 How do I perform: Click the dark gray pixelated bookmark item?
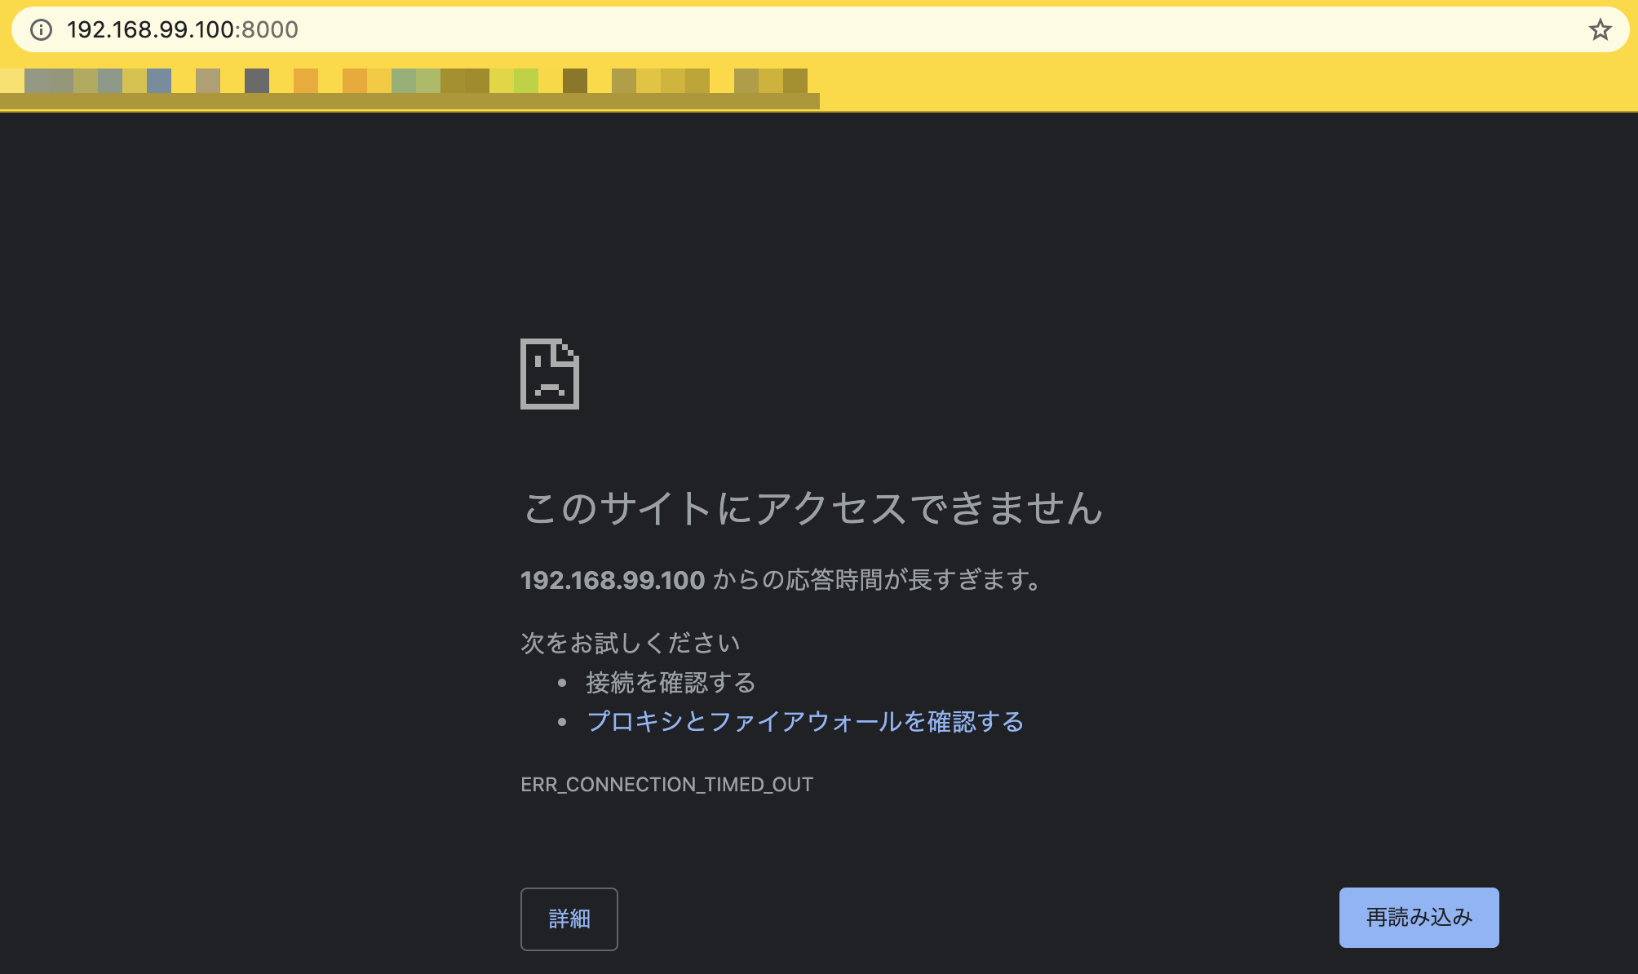(x=257, y=81)
